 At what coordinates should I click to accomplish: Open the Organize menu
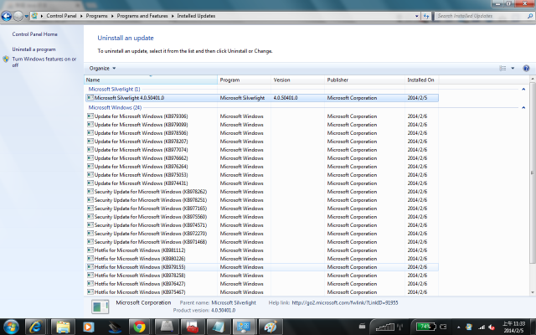click(x=102, y=68)
